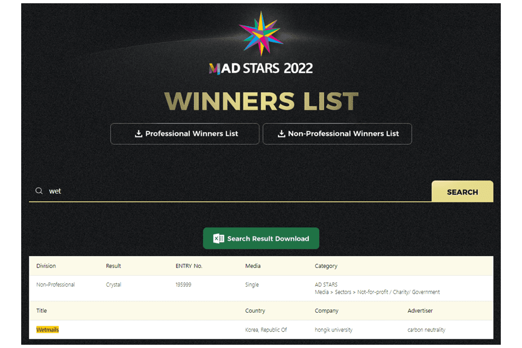
Task: Click the magnifier icon in search bar
Action: point(39,191)
